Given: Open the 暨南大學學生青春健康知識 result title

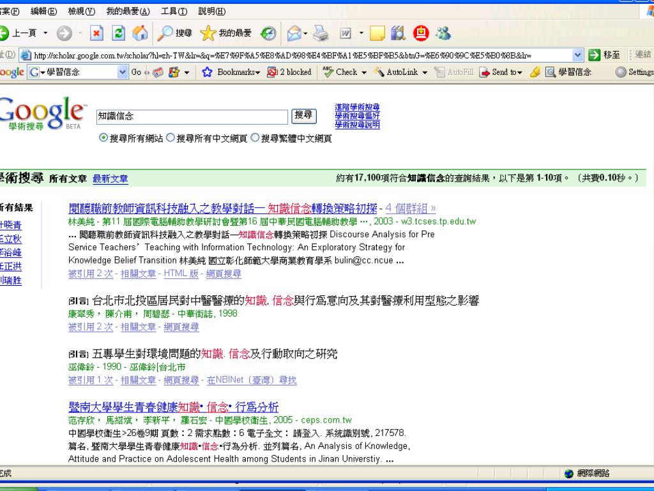Looking at the screenshot, I should point(173,407).
